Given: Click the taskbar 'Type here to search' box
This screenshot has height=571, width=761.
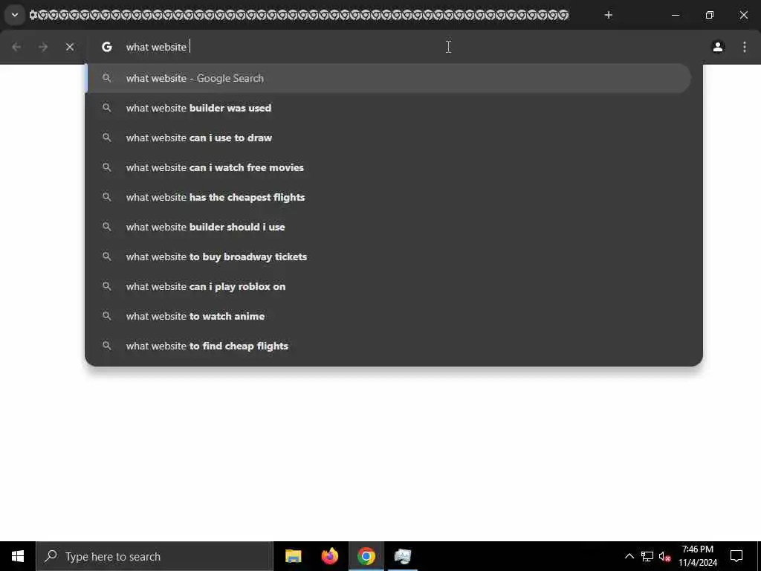Looking at the screenshot, I should (155, 556).
